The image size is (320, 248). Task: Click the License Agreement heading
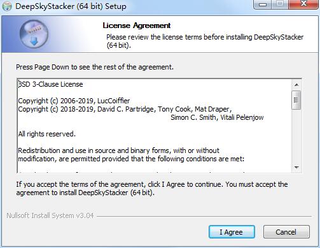pyautogui.click(x=137, y=26)
